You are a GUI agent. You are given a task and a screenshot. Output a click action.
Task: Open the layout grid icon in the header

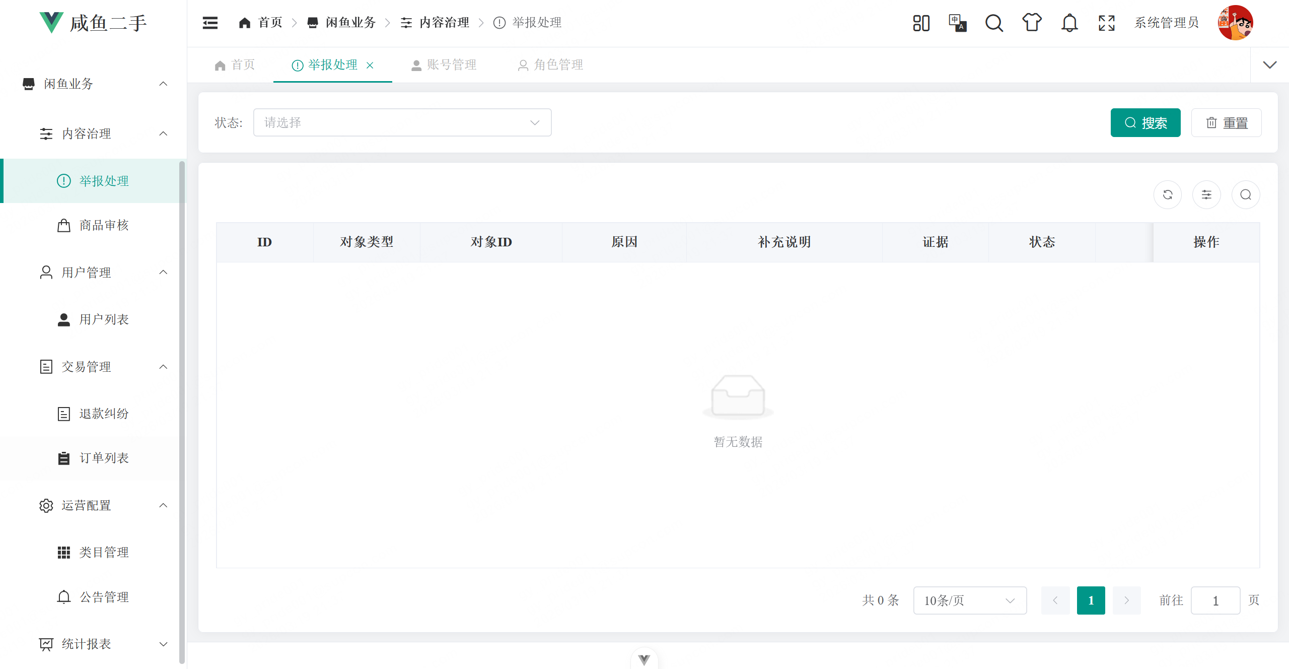pos(921,23)
